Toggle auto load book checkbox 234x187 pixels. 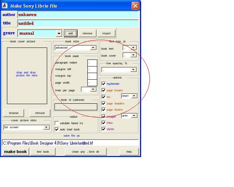tap(57, 129)
